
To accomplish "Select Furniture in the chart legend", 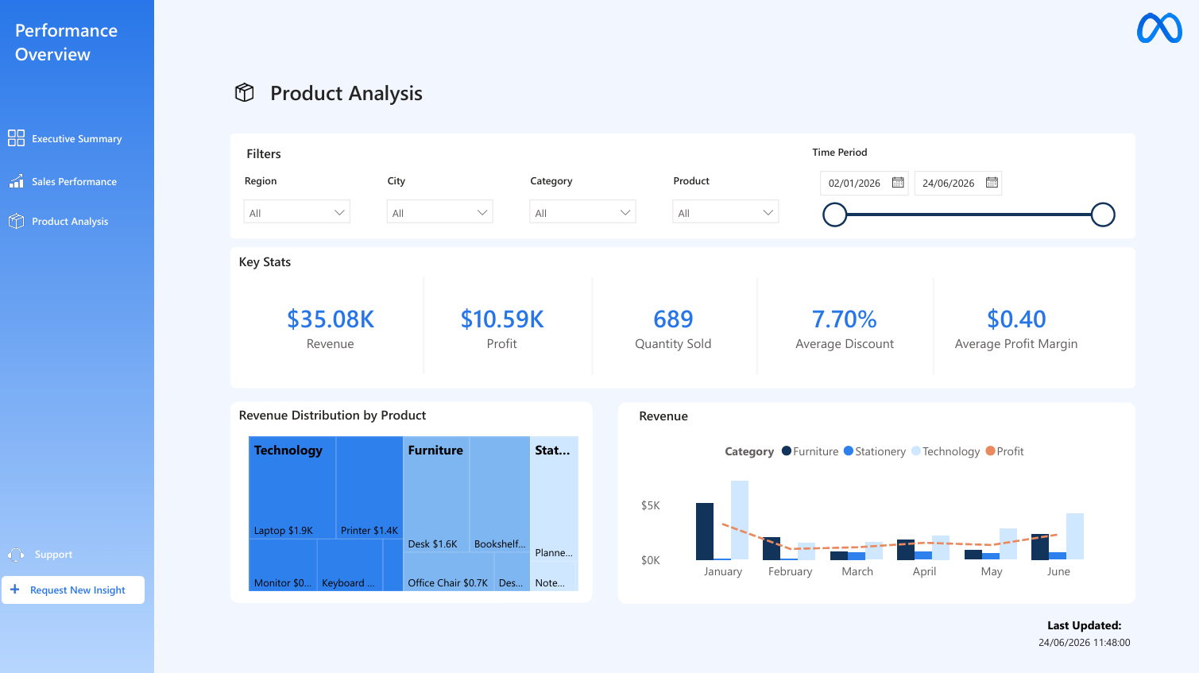I will (x=810, y=451).
